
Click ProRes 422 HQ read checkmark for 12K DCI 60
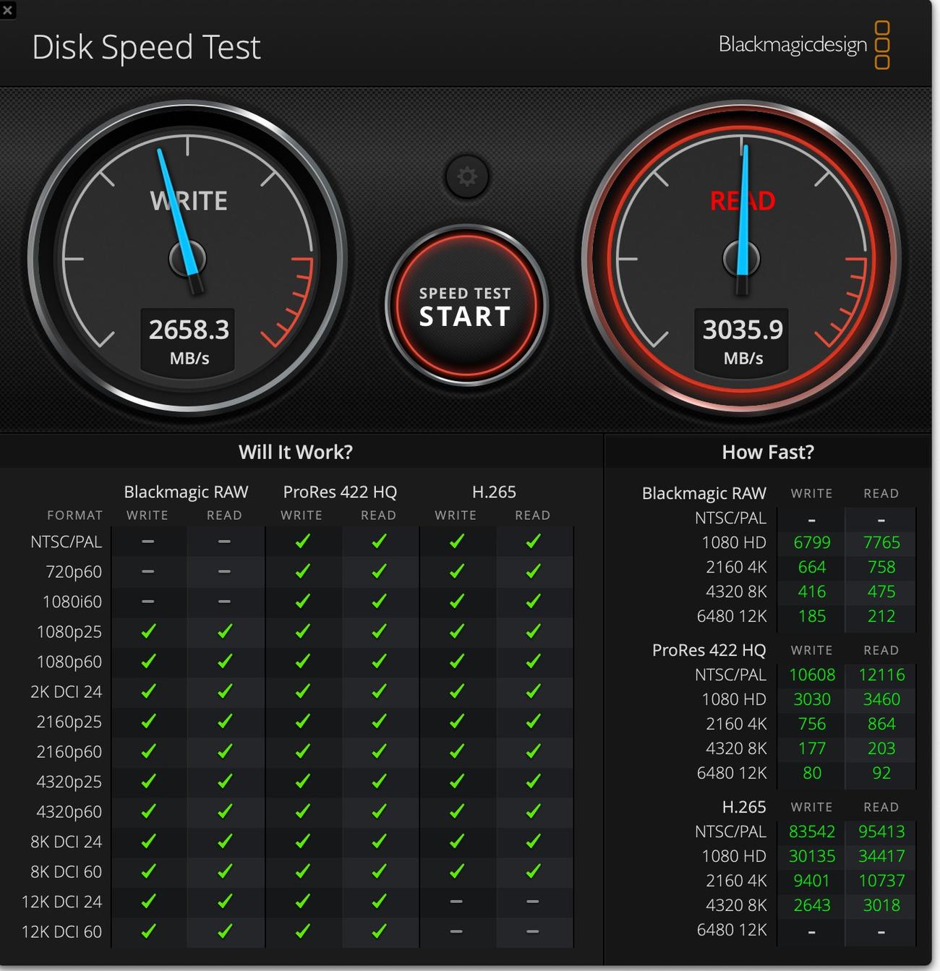click(x=379, y=931)
